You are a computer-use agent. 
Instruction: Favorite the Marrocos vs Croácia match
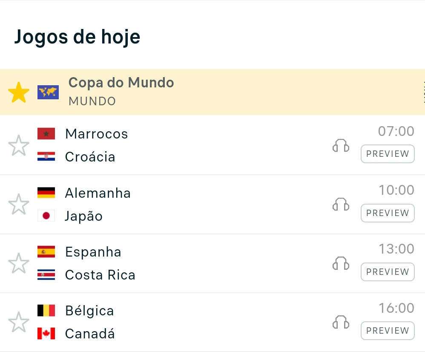19,145
